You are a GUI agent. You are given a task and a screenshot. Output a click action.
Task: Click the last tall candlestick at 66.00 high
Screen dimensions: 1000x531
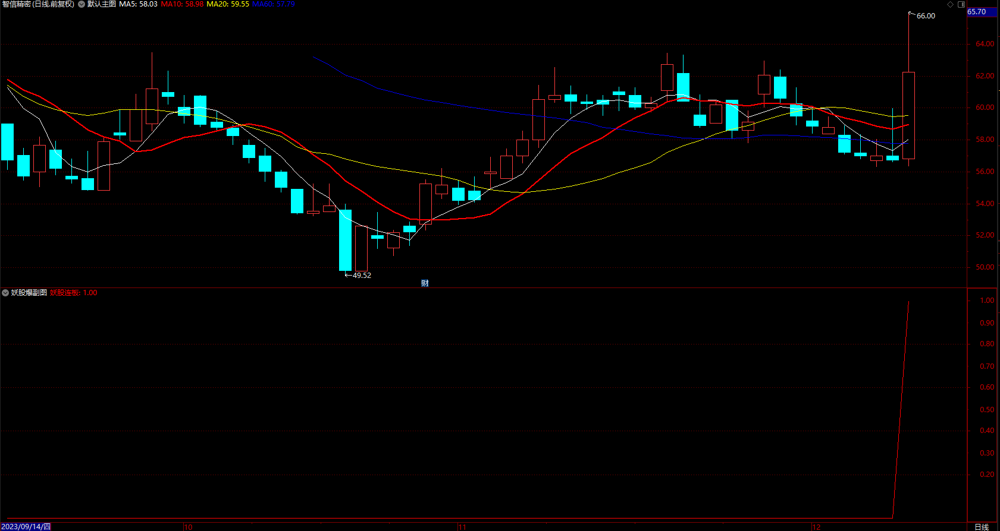(x=908, y=115)
